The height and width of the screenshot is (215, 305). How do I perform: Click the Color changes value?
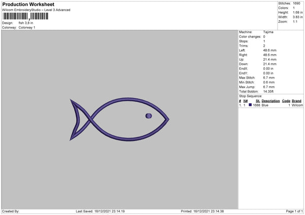pyautogui.click(x=264, y=37)
